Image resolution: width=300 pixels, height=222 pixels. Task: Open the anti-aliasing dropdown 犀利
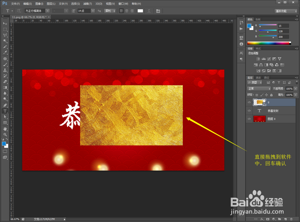[110, 11]
